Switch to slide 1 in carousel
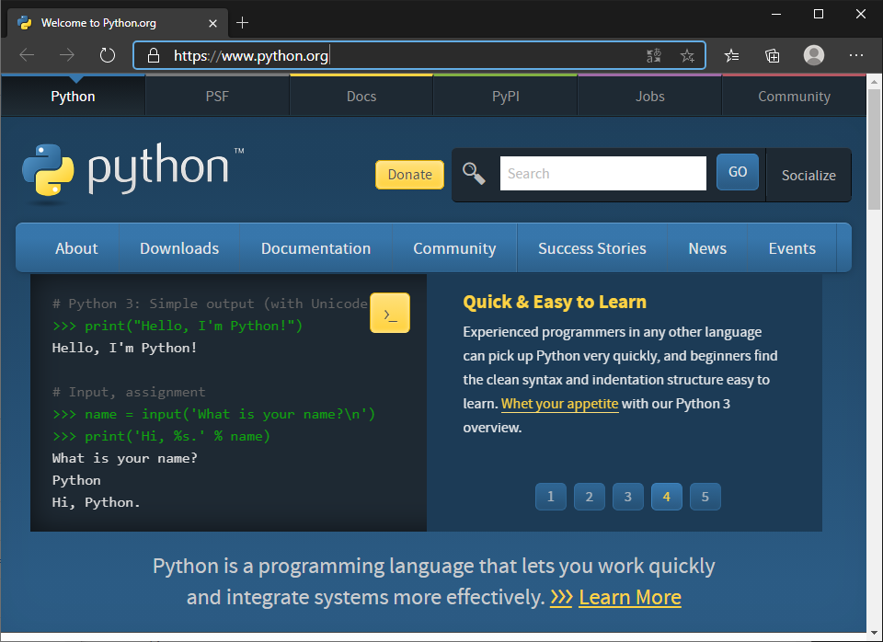 [551, 497]
